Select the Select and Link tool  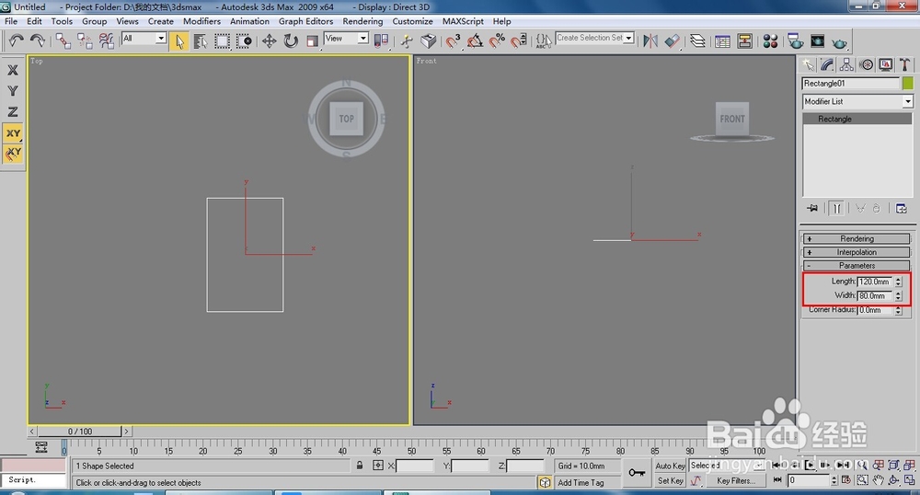click(x=63, y=40)
